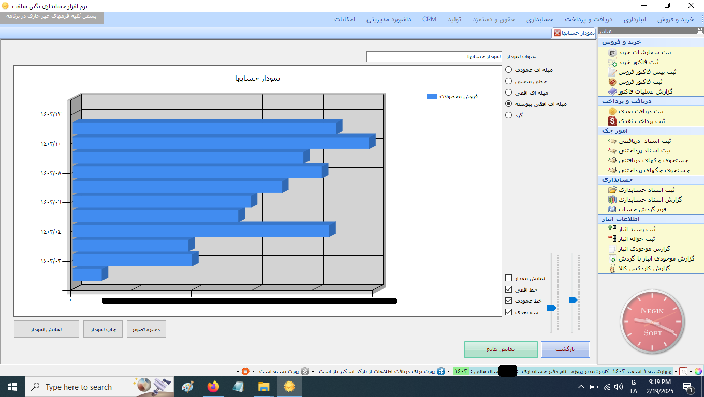Click the warehouse receipt icon
The image size is (704, 397).
point(612,229)
